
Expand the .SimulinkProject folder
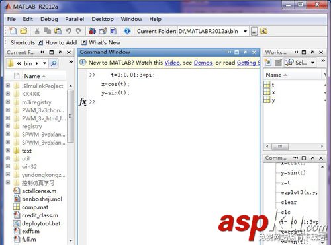tap(8, 86)
